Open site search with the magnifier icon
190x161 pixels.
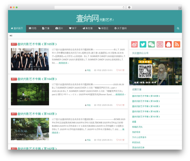[178, 28]
